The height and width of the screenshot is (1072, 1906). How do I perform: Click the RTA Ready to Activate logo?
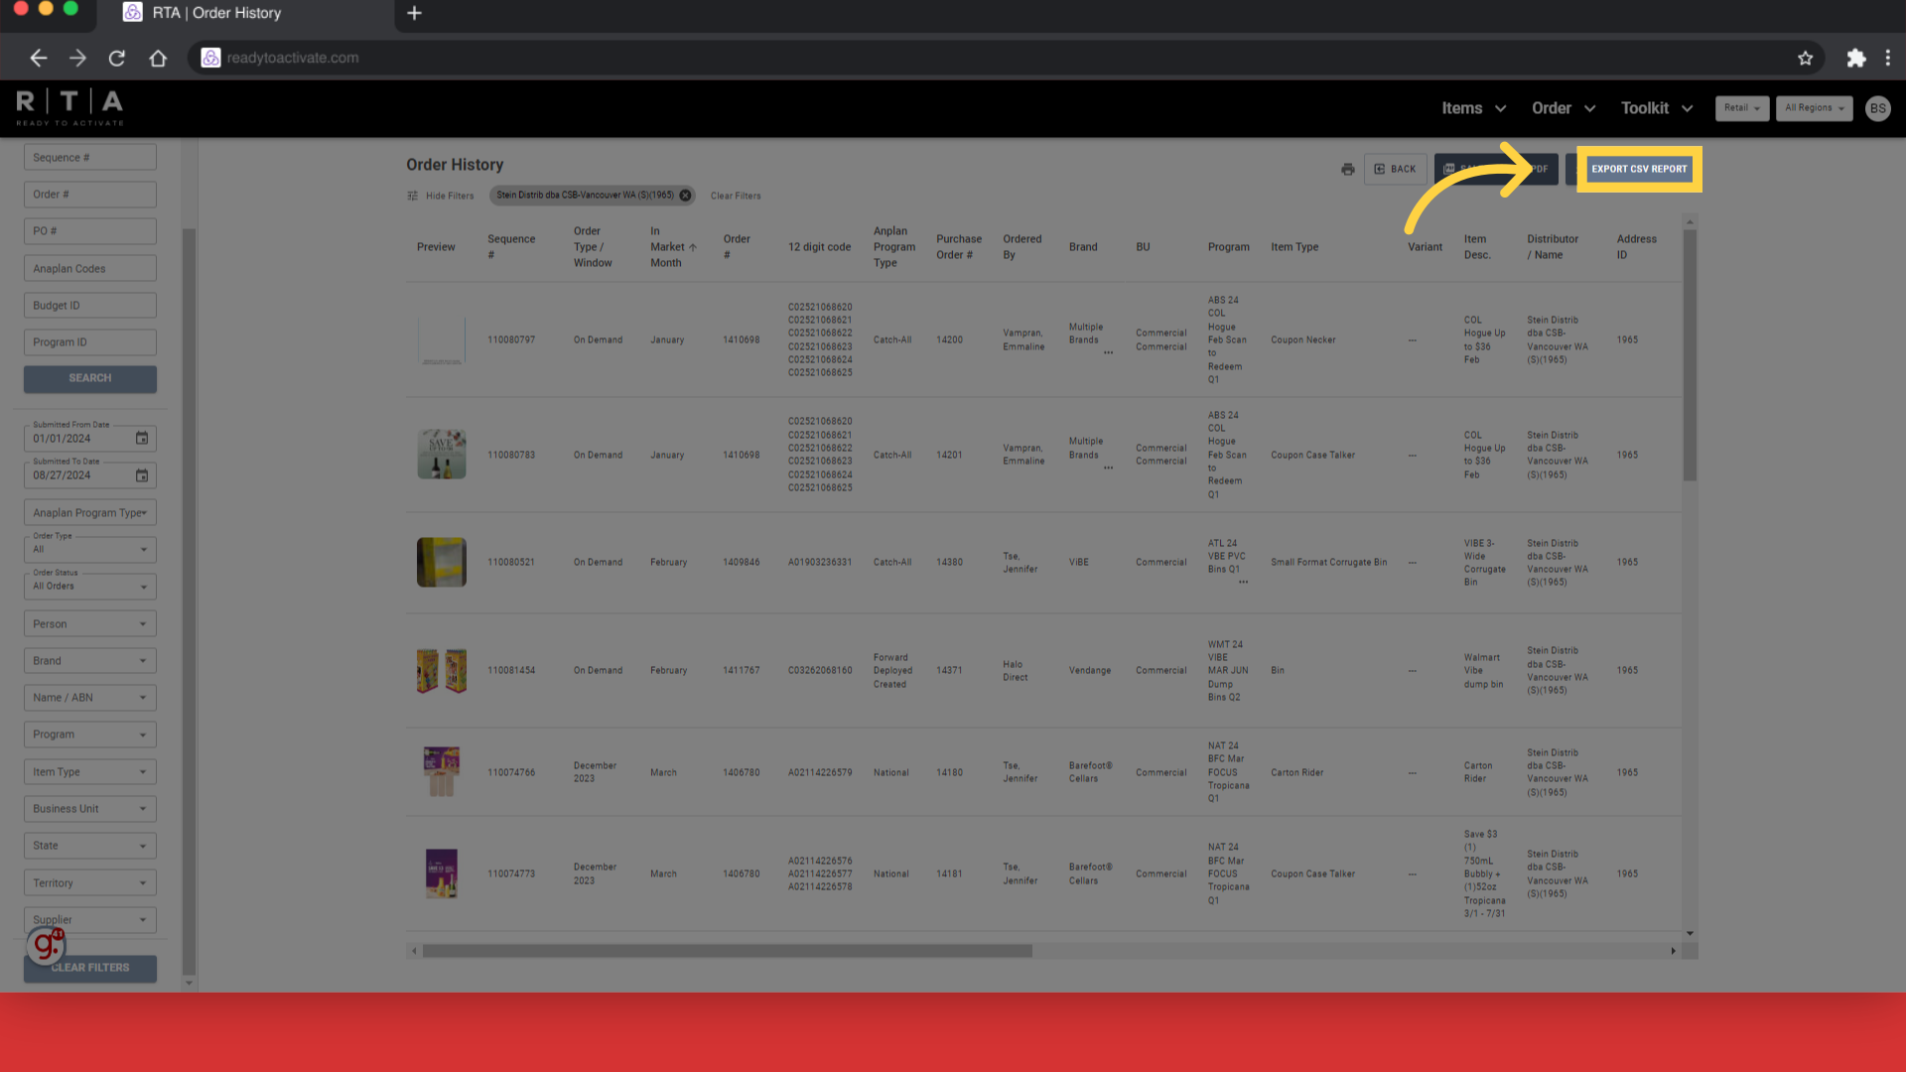coord(69,107)
